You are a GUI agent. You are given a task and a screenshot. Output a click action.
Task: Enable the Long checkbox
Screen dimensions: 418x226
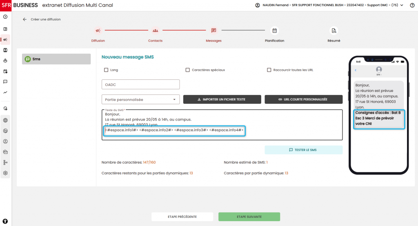(106, 70)
